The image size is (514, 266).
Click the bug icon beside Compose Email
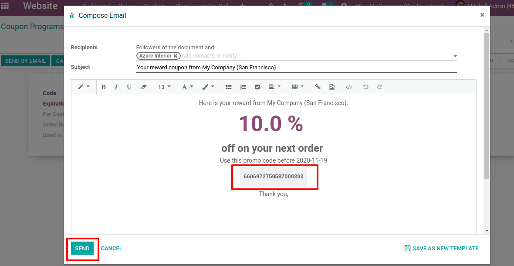72,16
